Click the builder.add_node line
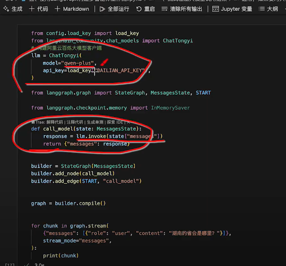The image size is (286, 266). pos(73,174)
